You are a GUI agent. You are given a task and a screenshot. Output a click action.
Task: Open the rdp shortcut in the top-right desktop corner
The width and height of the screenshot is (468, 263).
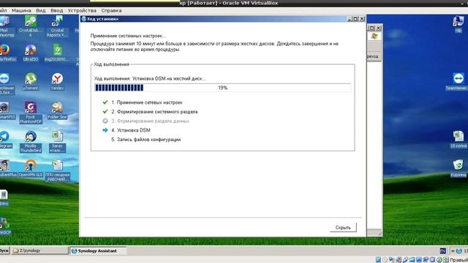click(458, 24)
